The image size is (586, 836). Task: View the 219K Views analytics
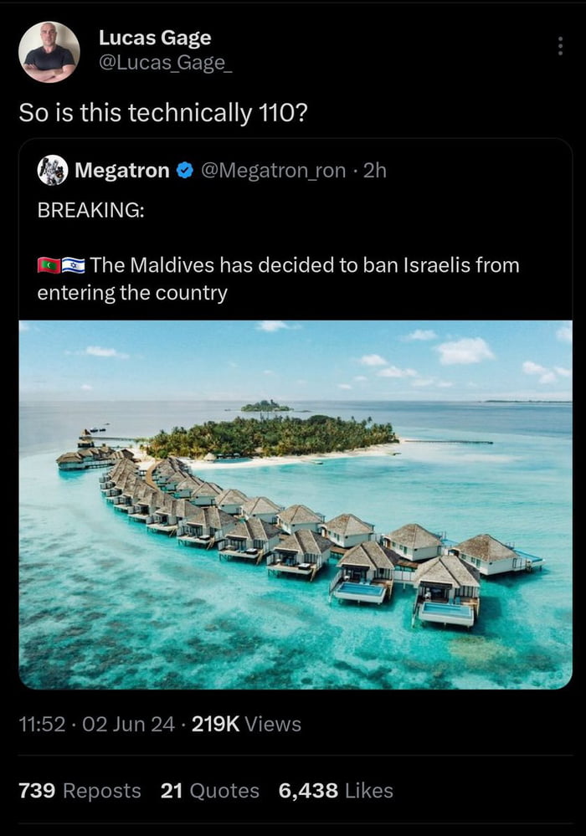[246, 725]
